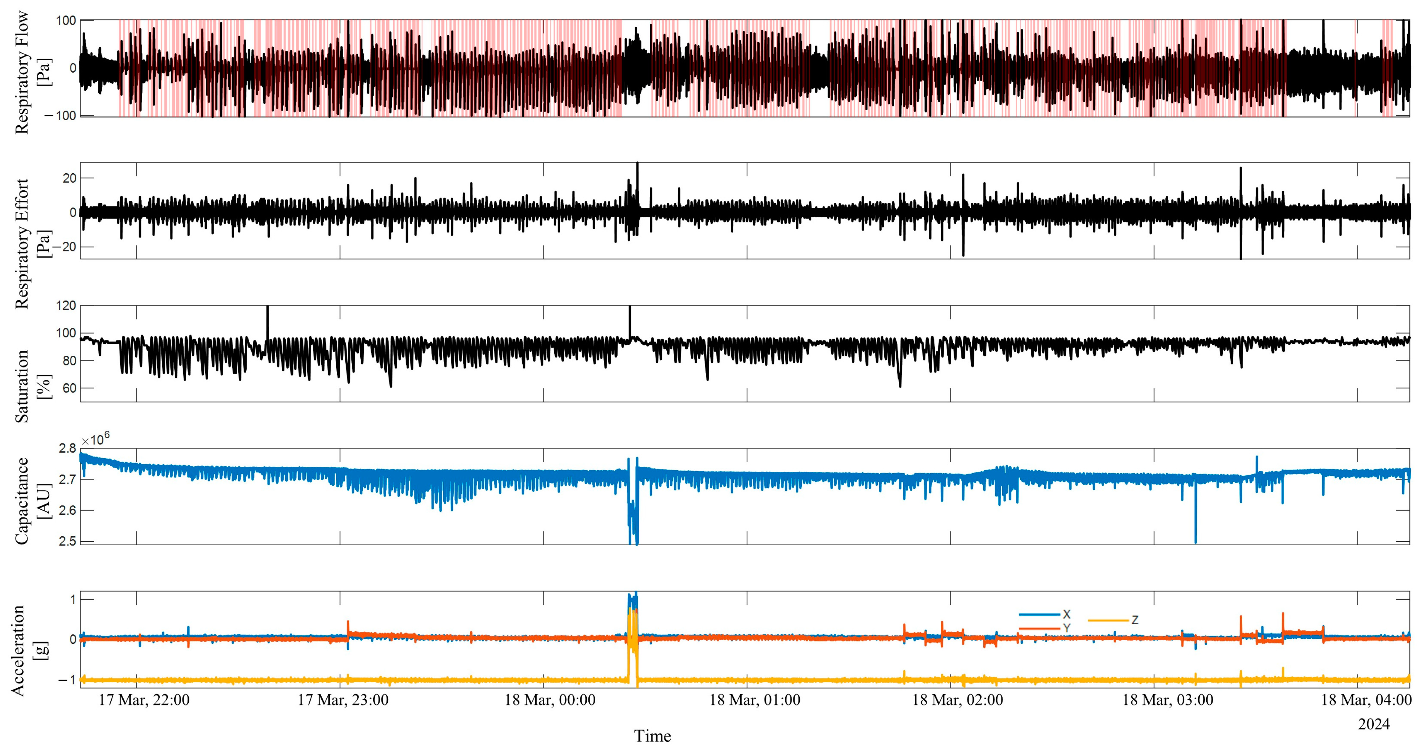Click the 120 tick on Saturation axis
1420x750 pixels.
66,306
